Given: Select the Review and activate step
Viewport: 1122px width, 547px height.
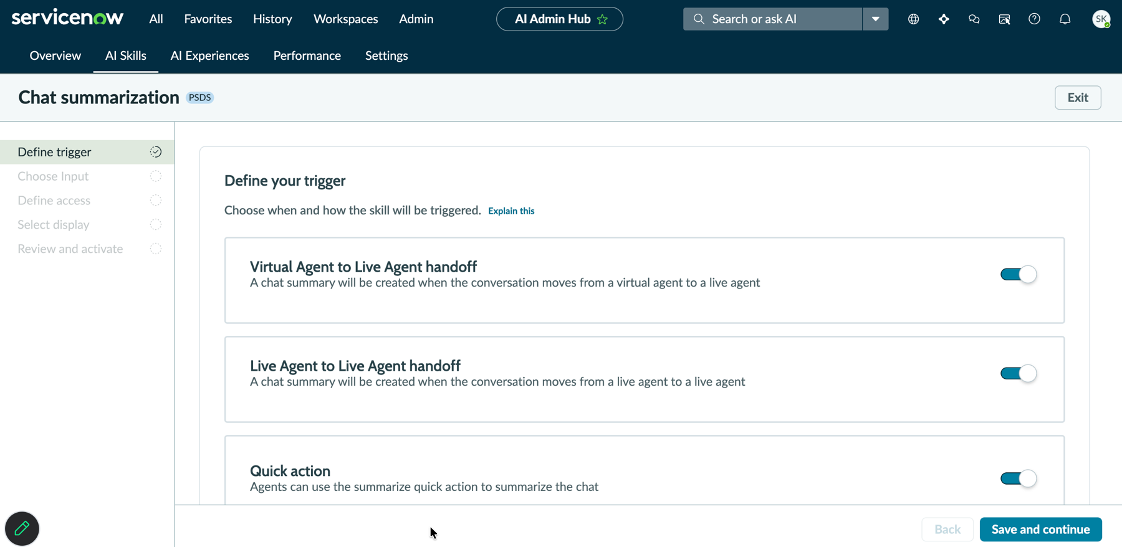Looking at the screenshot, I should pos(87,249).
